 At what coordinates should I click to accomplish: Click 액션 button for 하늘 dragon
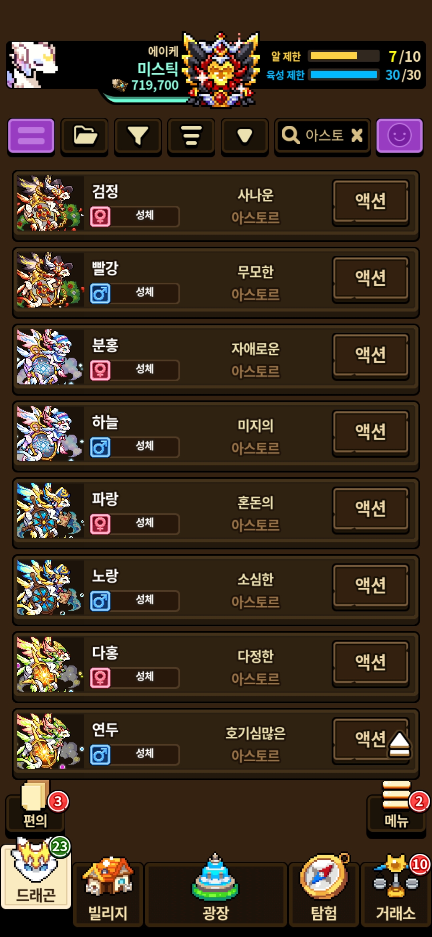point(370,432)
